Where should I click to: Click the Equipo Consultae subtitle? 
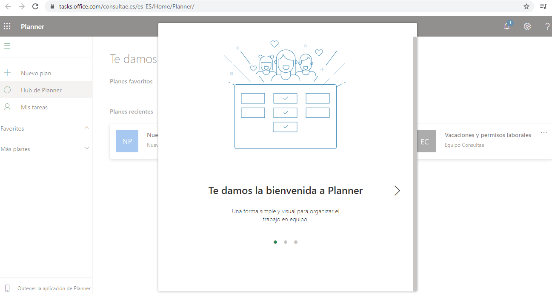[464, 145]
